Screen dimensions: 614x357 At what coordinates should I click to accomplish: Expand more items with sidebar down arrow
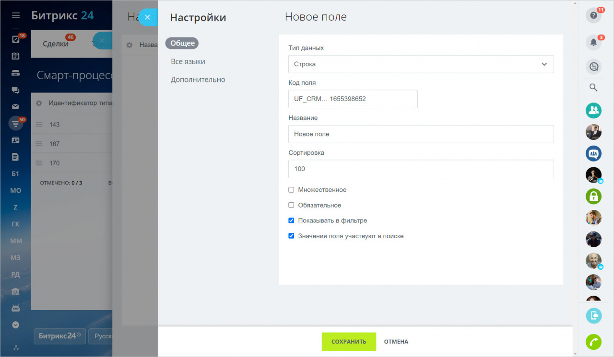coord(16,324)
